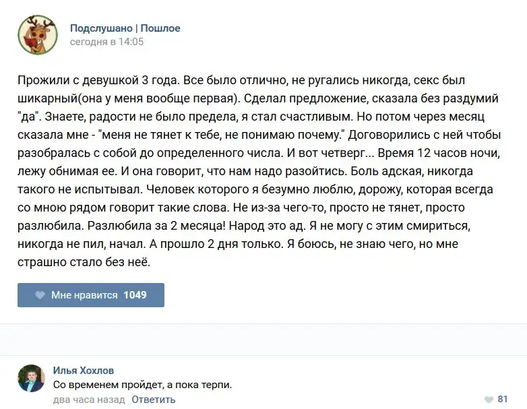
Task: Click the heart icon in the like button
Action: pyautogui.click(x=40, y=295)
